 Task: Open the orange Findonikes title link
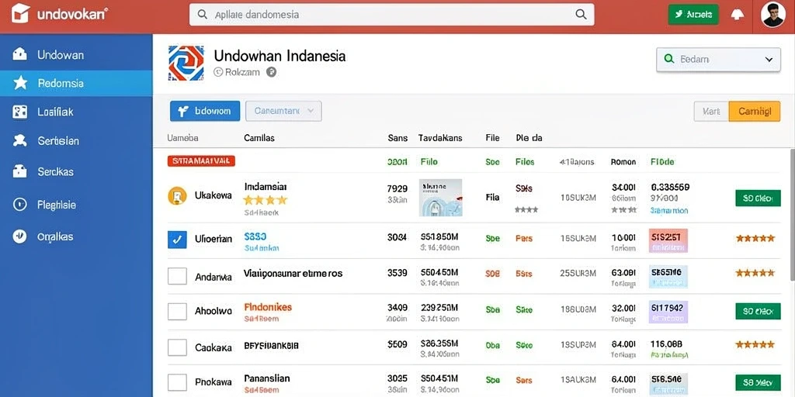(x=268, y=307)
